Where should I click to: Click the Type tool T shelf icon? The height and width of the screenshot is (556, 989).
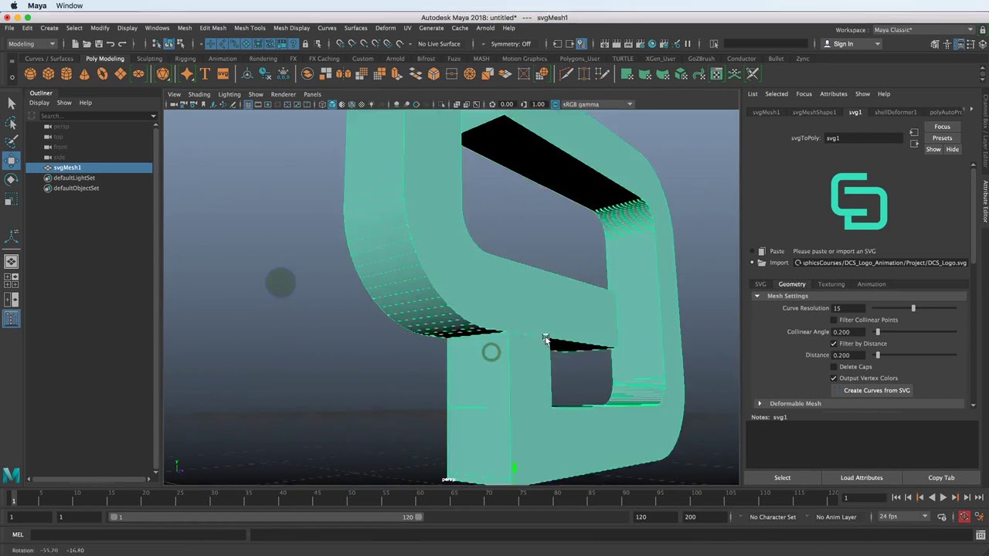pos(205,74)
